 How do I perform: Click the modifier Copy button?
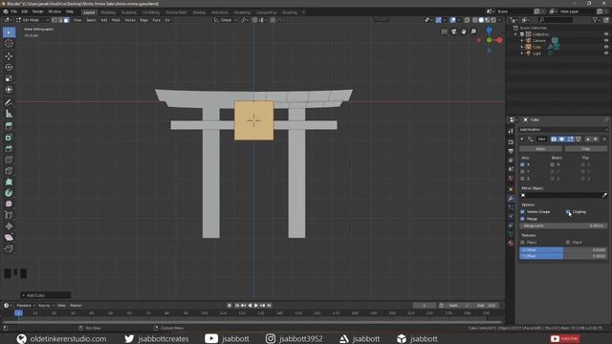click(586, 149)
